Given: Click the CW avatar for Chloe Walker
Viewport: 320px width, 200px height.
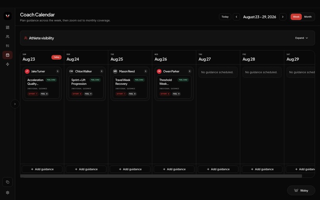Looking at the screenshot, I should (71, 71).
